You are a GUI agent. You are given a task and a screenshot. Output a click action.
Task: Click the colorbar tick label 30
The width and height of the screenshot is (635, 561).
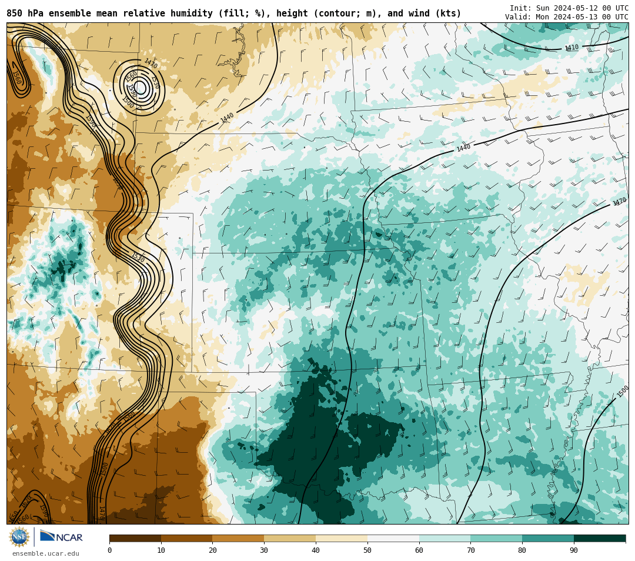click(264, 550)
